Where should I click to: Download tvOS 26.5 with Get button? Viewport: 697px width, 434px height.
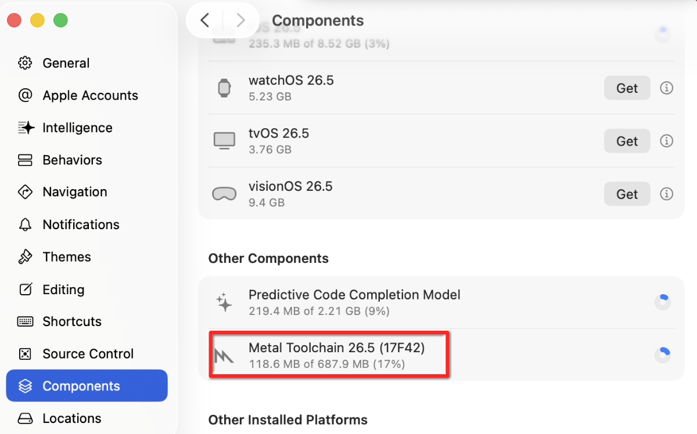(x=627, y=141)
